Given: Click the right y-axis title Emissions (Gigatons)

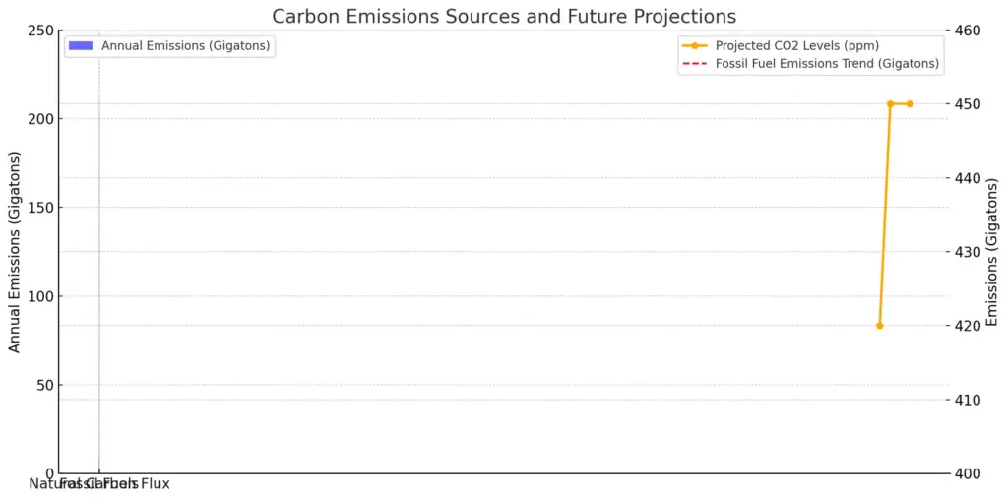Looking at the screenshot, I should [991, 252].
